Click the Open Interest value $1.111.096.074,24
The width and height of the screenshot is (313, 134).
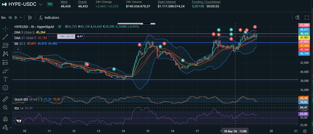pos(171,6)
